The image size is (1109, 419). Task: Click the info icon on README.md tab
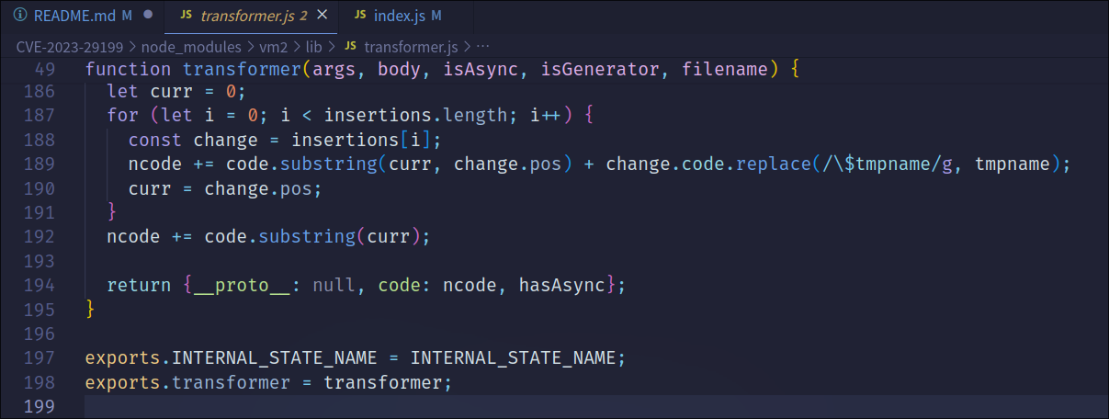20,16
